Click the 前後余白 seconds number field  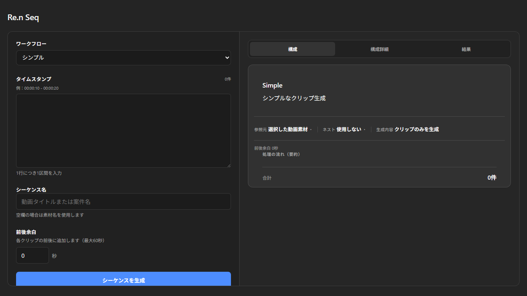pos(33,255)
